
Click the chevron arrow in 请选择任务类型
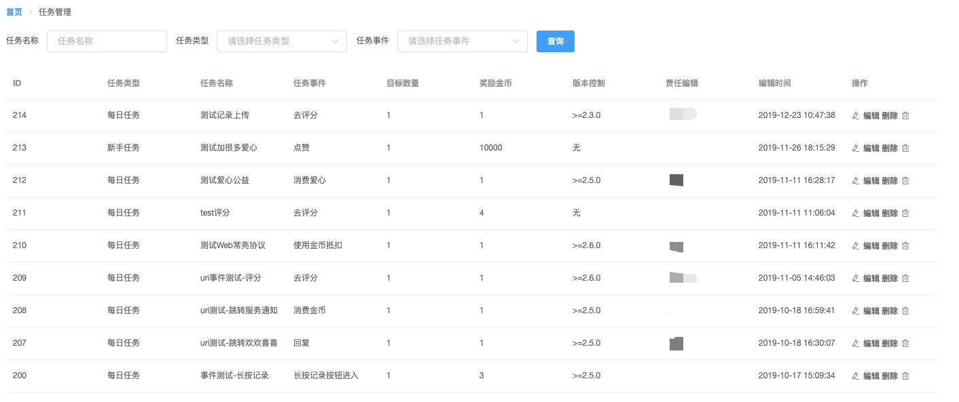335,41
